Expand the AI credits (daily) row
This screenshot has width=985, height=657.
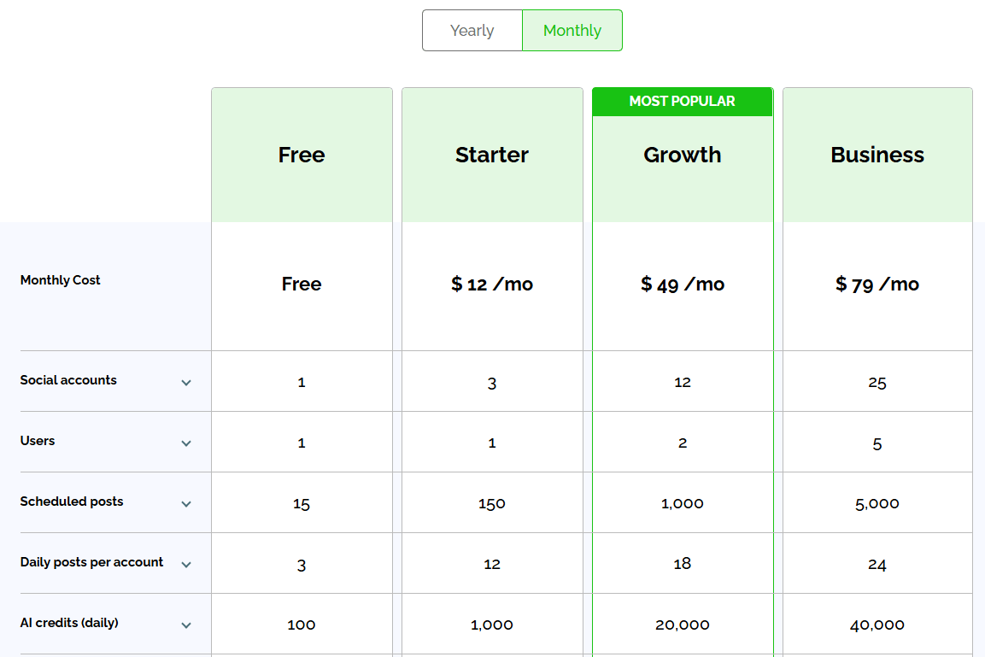[x=186, y=625]
